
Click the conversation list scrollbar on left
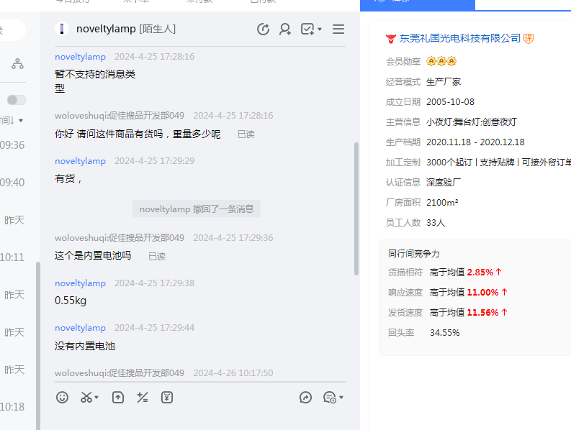coord(38,346)
